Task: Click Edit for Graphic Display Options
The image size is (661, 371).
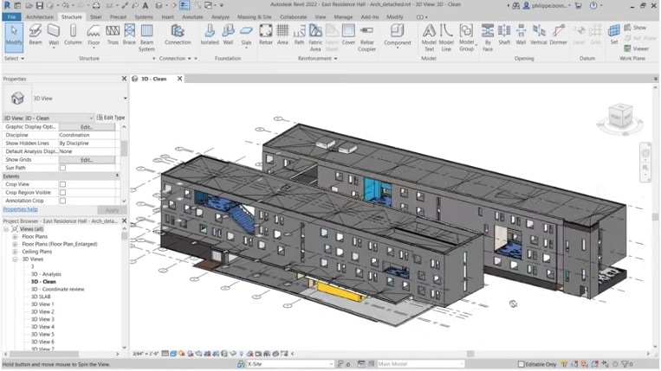Action: (x=87, y=126)
